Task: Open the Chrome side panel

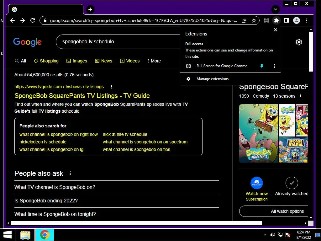Action: pyautogui.click(x=287, y=20)
